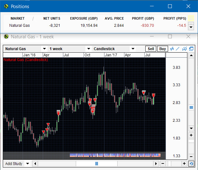198x170 pixels.
Task: Click horizontal zoom-in plus button
Action: pyautogui.click(x=184, y=163)
